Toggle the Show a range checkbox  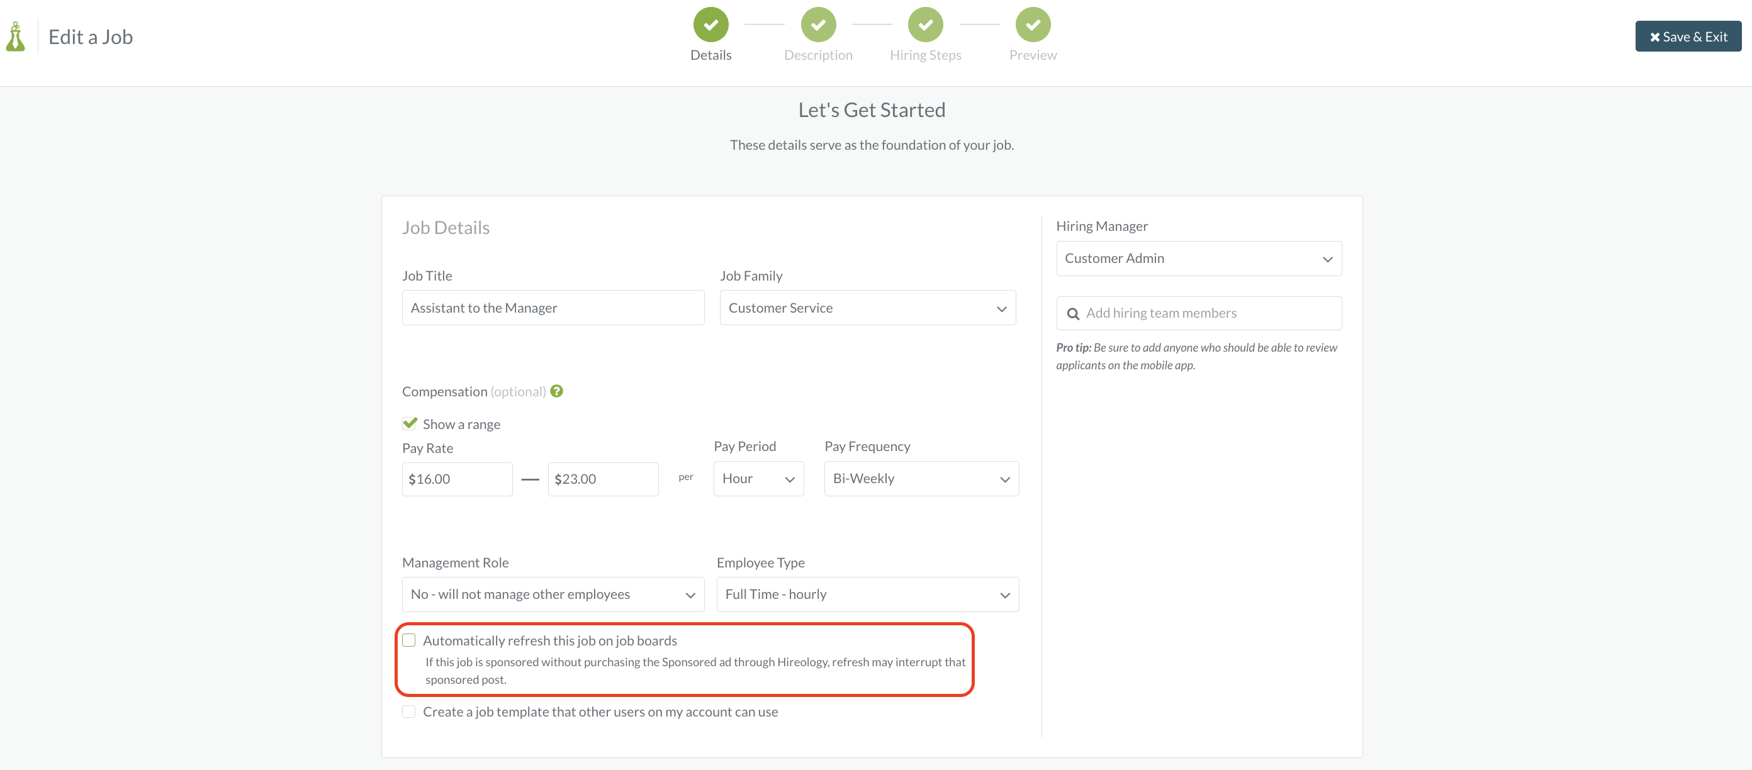(x=410, y=423)
